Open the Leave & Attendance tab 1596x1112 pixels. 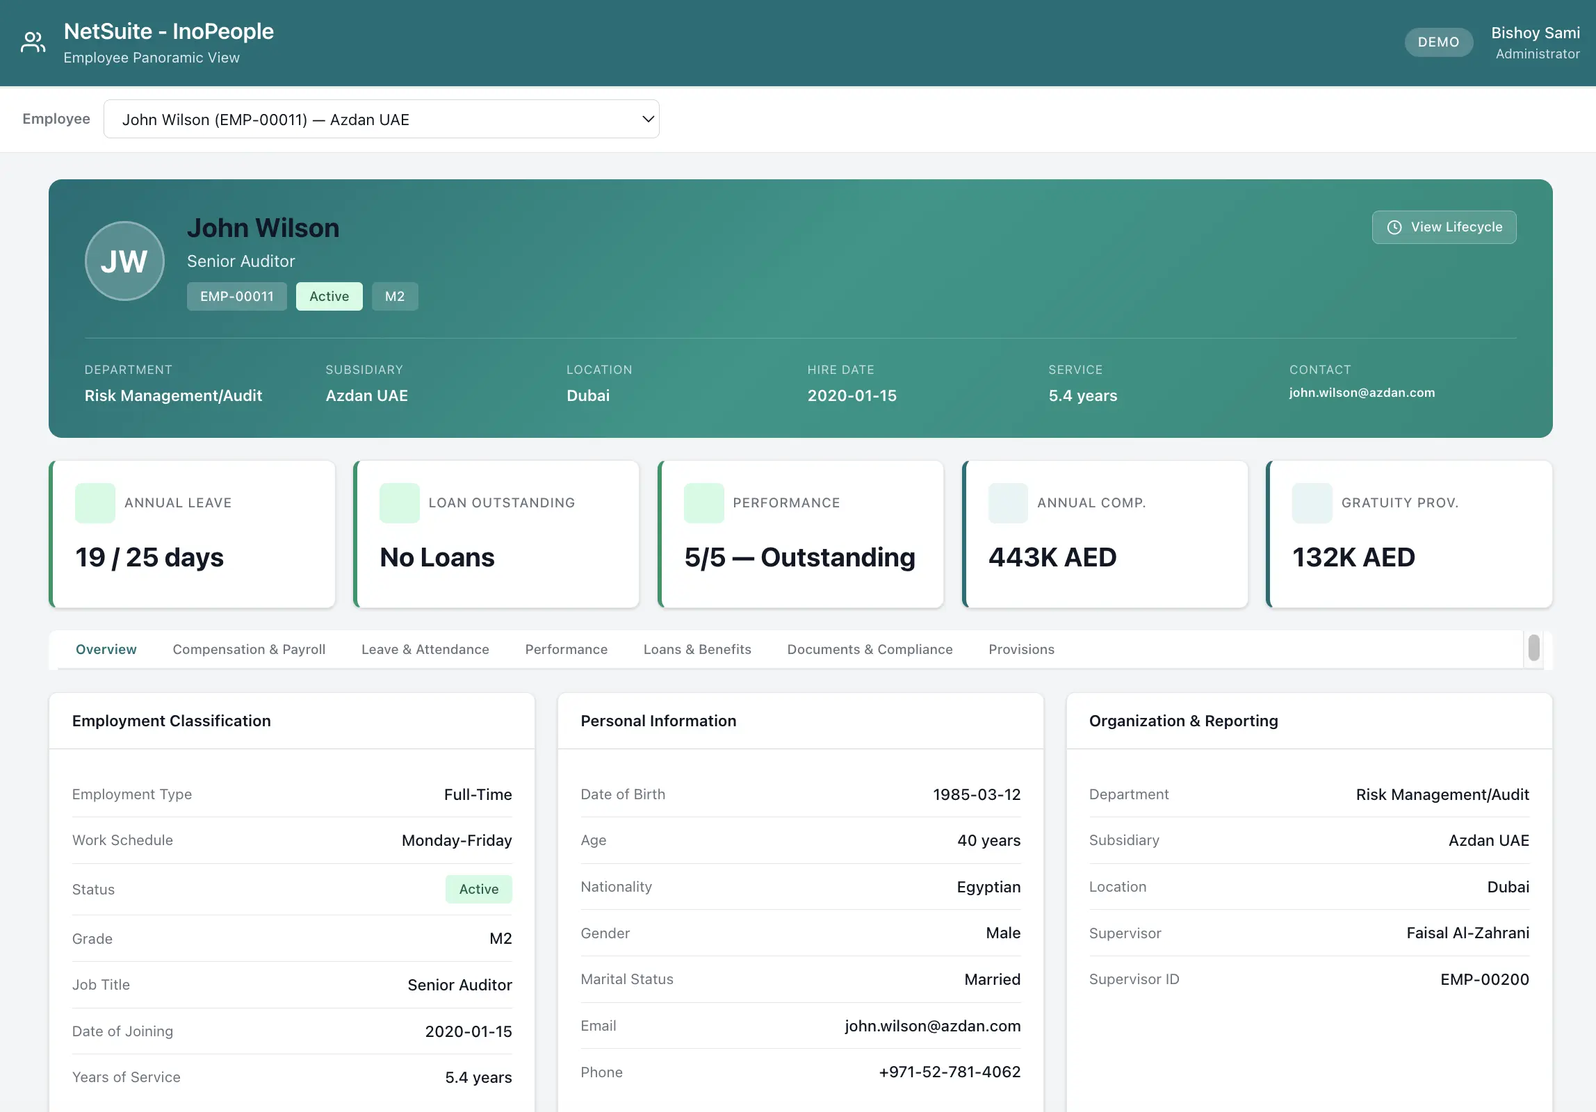[x=425, y=649]
